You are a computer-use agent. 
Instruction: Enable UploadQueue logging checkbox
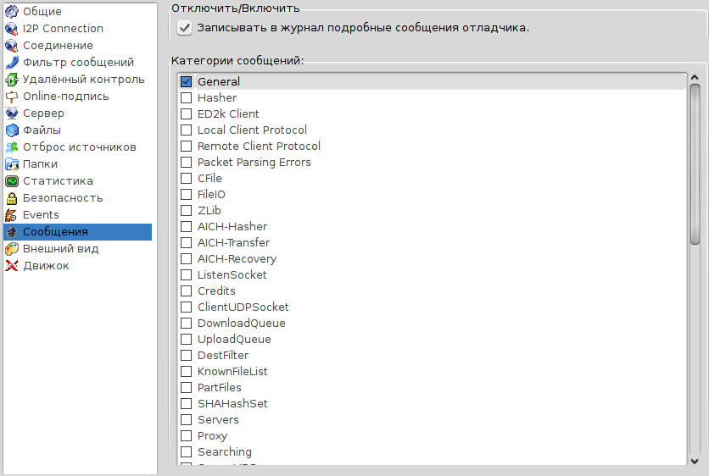click(x=186, y=339)
